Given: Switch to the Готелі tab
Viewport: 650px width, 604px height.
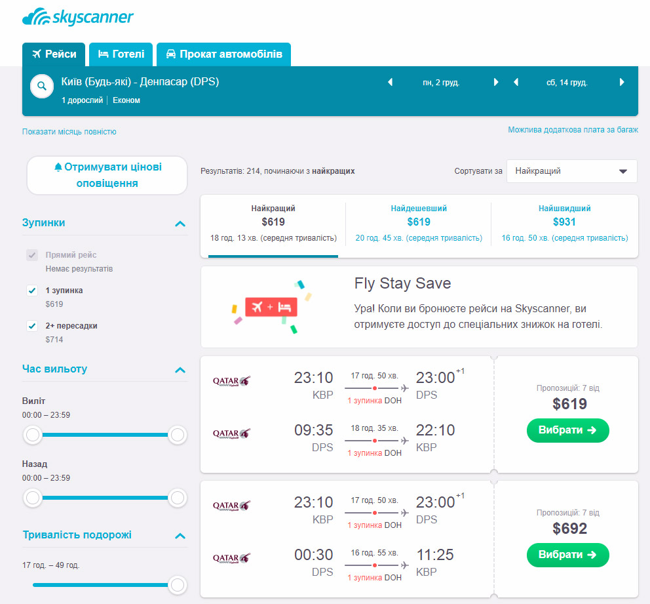Looking at the screenshot, I should (122, 54).
